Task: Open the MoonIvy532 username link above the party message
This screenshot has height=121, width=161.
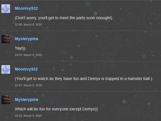Action: click(26, 8)
